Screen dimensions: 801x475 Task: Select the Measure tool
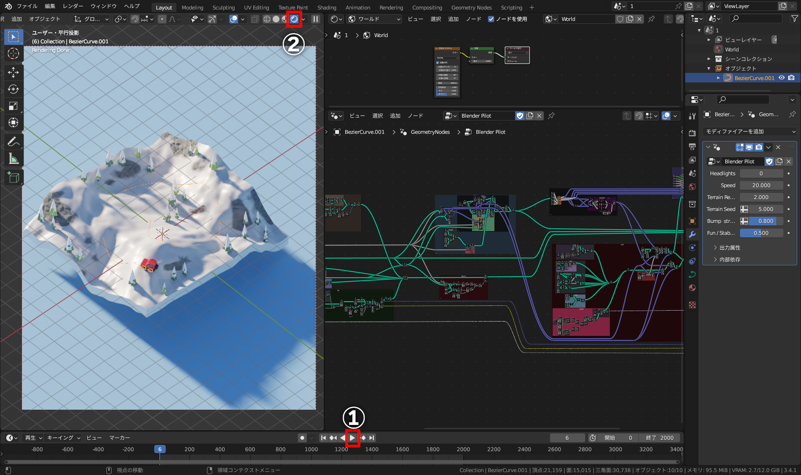[x=13, y=159]
